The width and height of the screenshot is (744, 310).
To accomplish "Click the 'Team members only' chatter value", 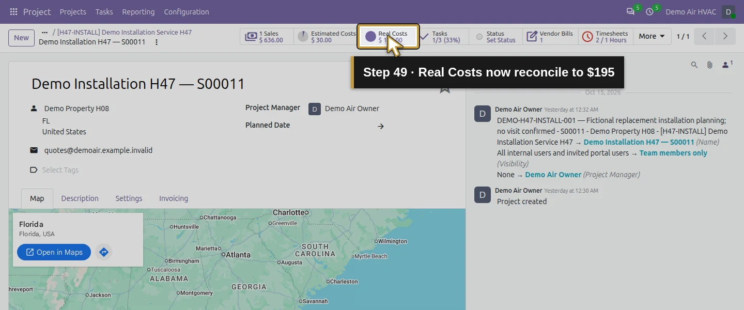I will (673, 153).
